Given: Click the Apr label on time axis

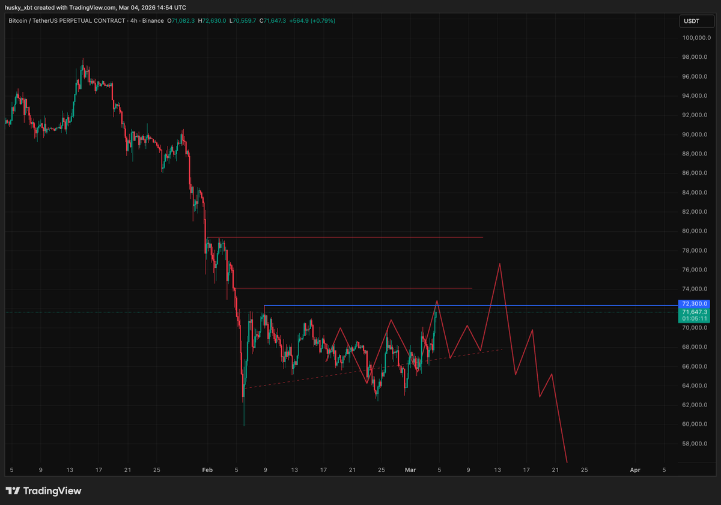Looking at the screenshot, I should pyautogui.click(x=635, y=470).
